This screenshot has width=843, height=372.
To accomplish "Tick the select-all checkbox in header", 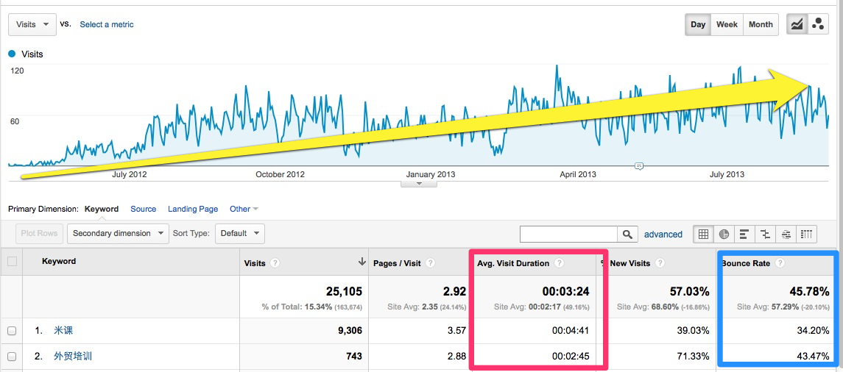I will coord(12,262).
